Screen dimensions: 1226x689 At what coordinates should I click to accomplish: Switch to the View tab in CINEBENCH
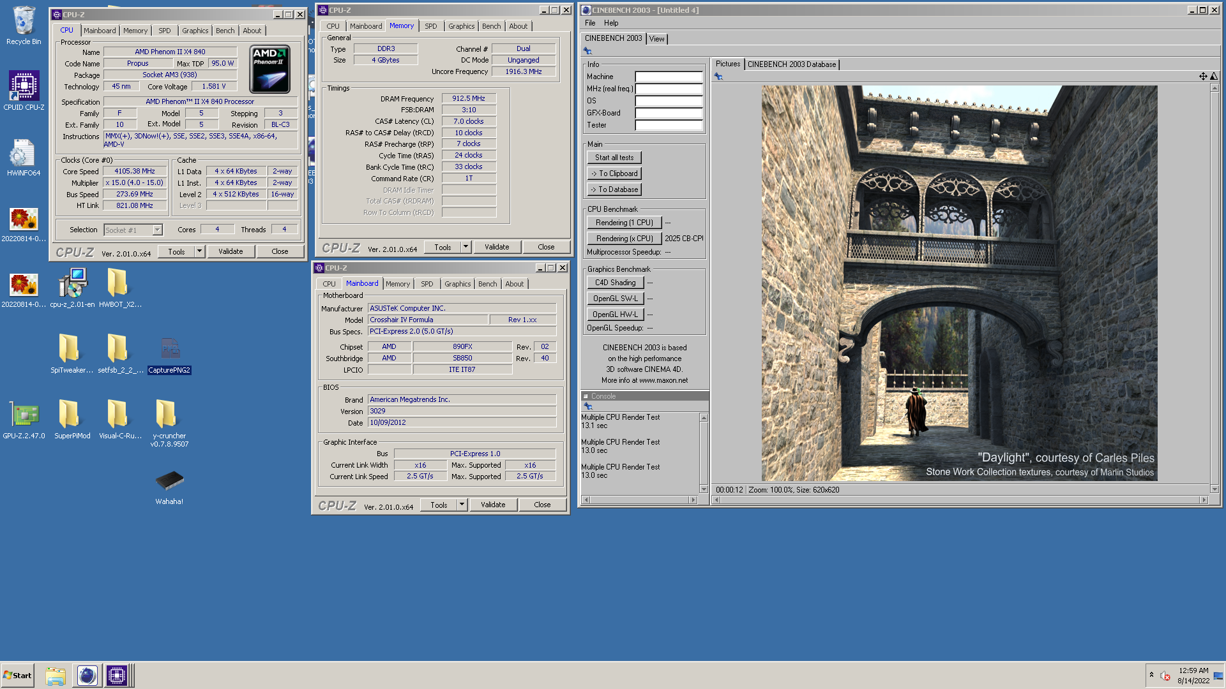pyautogui.click(x=656, y=39)
